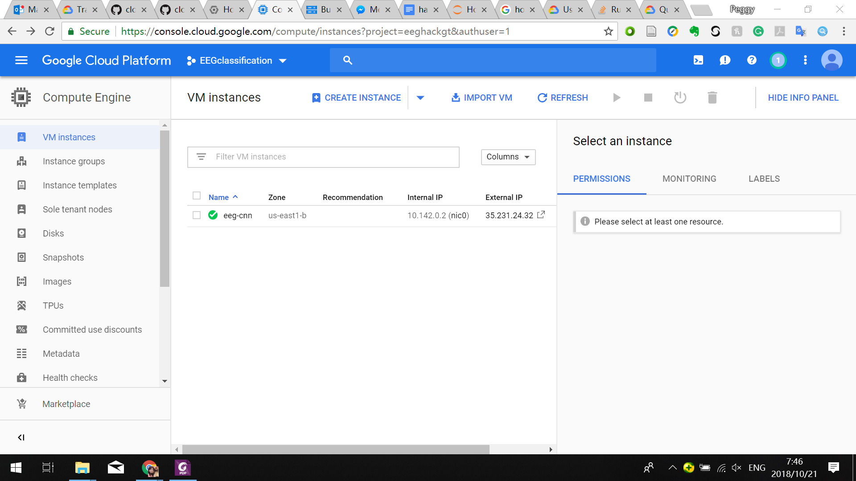The height and width of the screenshot is (481, 856).
Task: Toggle the select-all header checkbox
Action: (x=197, y=196)
